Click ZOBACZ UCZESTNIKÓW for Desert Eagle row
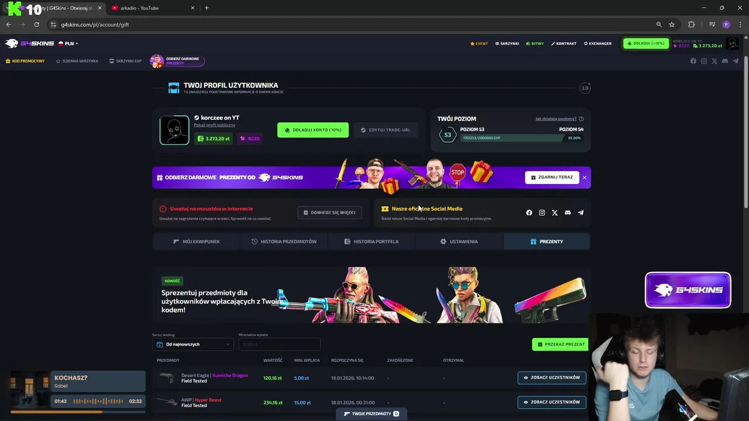The width and height of the screenshot is (749, 421). click(552, 378)
